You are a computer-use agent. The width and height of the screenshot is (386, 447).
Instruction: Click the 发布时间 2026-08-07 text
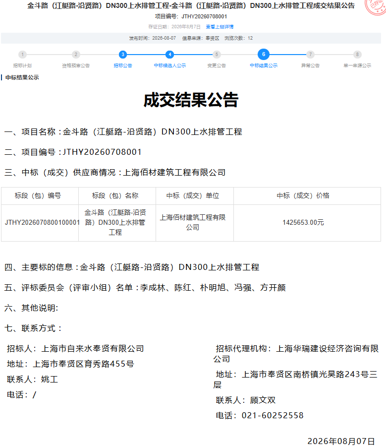tap(152, 38)
